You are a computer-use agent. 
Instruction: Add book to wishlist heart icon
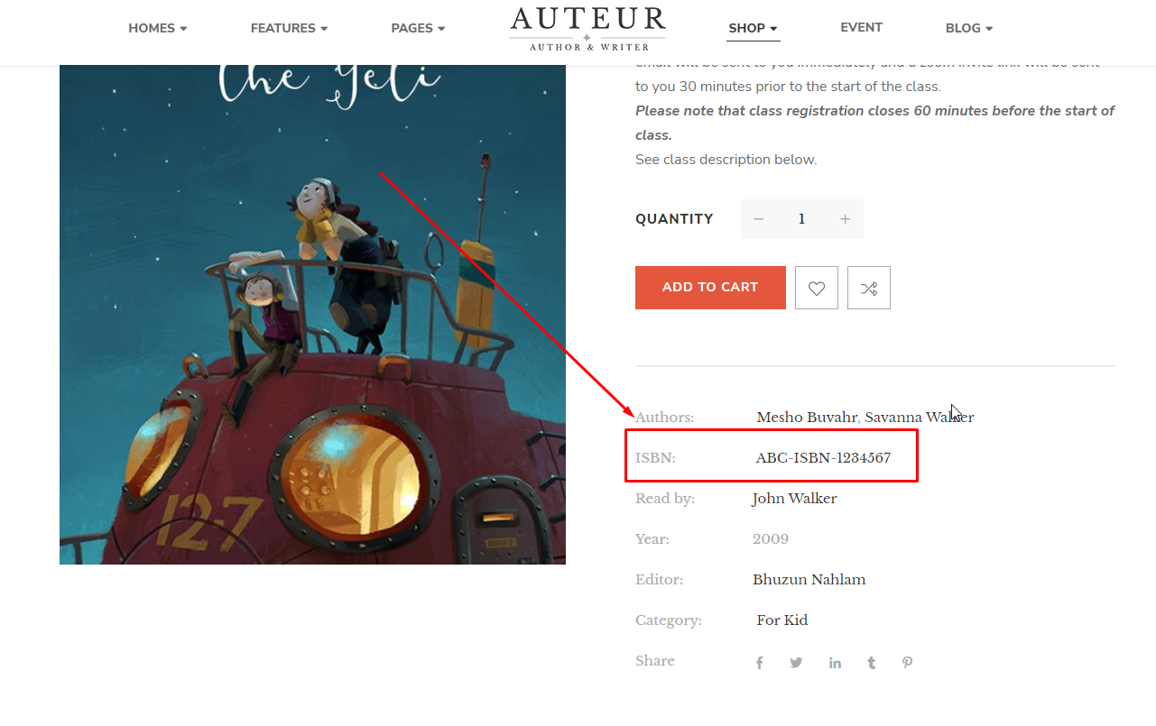click(x=817, y=288)
